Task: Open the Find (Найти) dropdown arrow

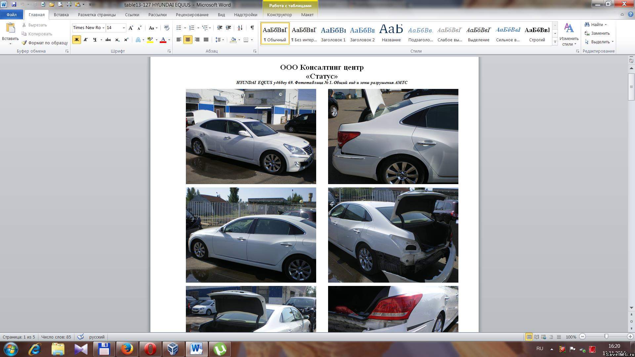Action: tap(606, 25)
